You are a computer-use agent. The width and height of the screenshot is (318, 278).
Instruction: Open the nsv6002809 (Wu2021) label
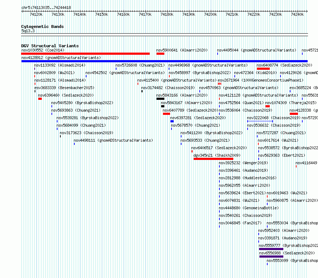tap(54, 73)
